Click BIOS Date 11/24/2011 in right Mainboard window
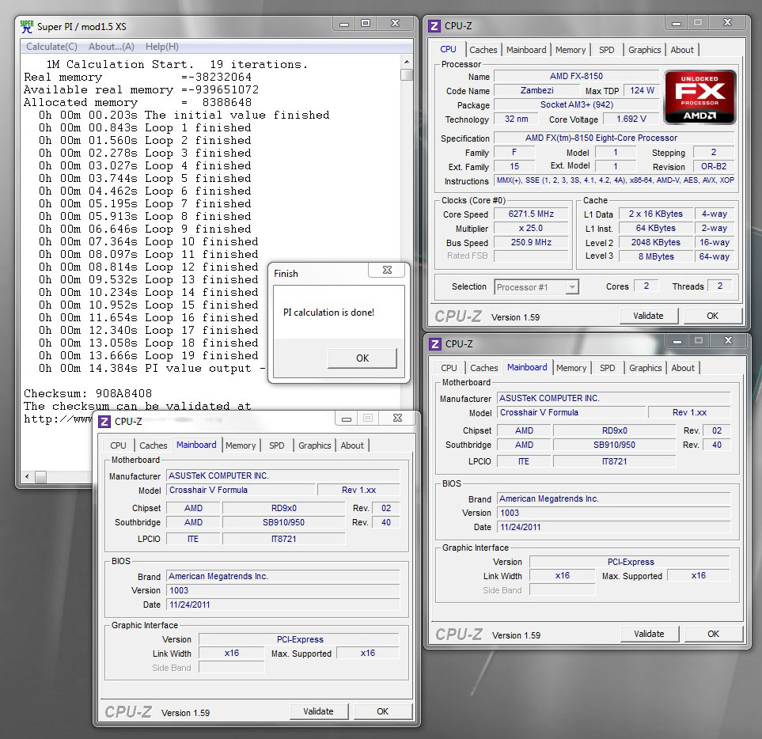This screenshot has height=739, width=762. pos(614,527)
